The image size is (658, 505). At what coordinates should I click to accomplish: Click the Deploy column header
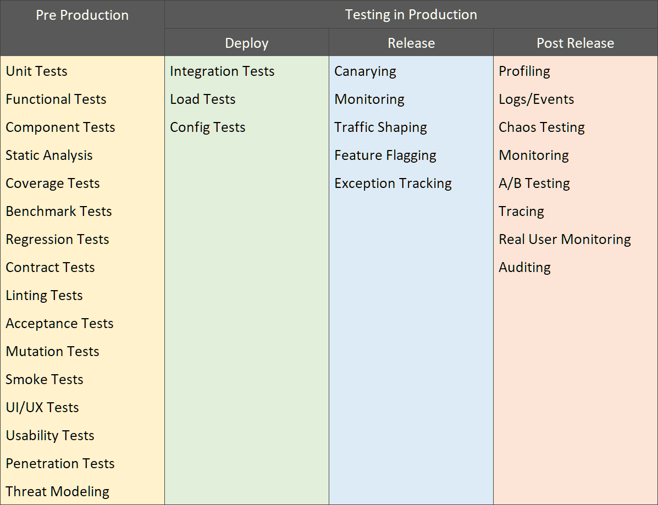point(246,43)
